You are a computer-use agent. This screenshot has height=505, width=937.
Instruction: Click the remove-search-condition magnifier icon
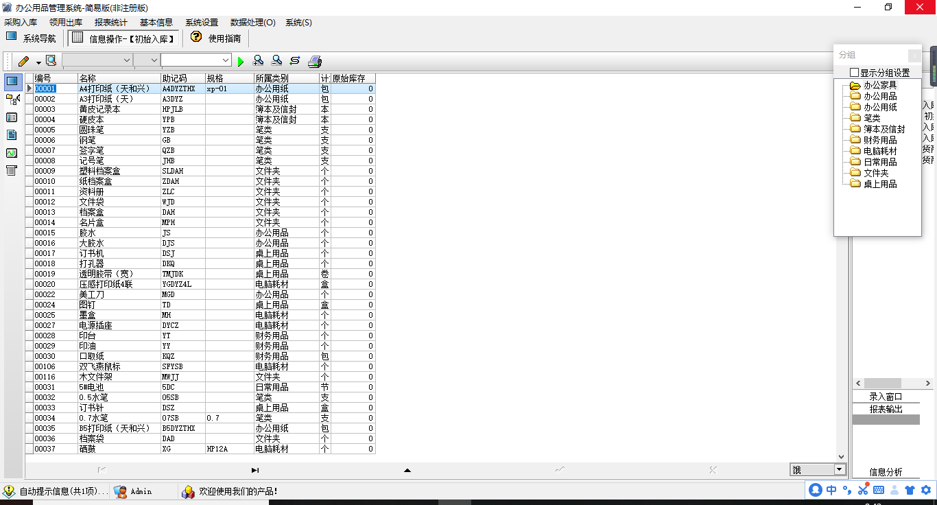point(276,61)
